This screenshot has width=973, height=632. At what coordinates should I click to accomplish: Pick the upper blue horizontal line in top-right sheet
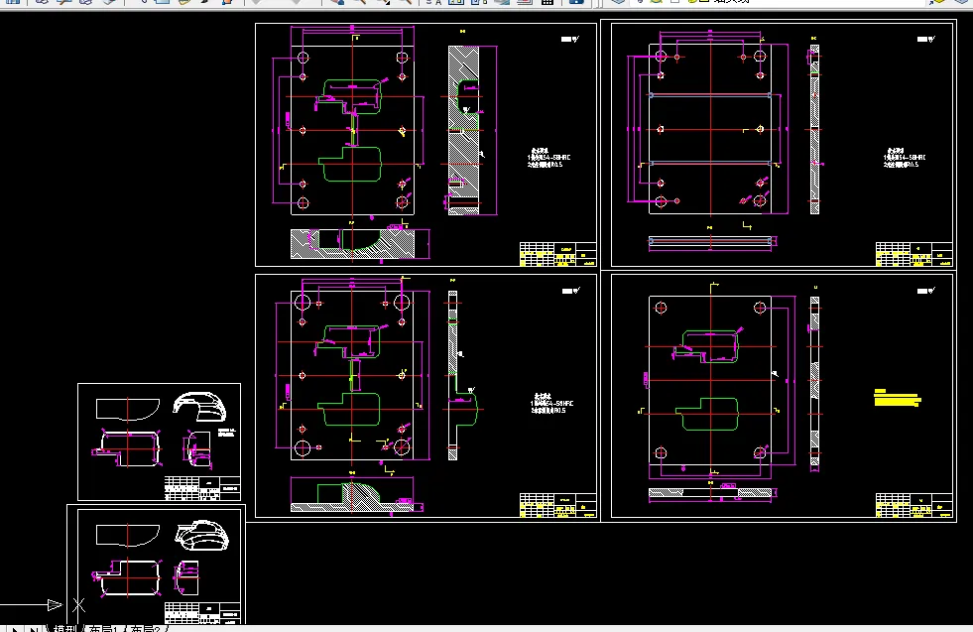(x=710, y=95)
